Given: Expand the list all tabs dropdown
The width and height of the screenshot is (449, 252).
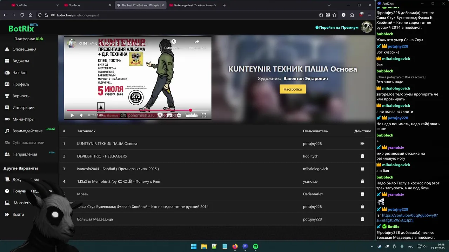Looking at the screenshot, I should pos(329,5).
